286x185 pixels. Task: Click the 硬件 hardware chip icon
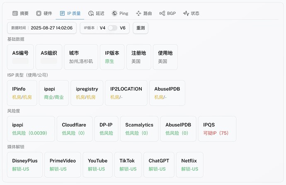[39, 13]
